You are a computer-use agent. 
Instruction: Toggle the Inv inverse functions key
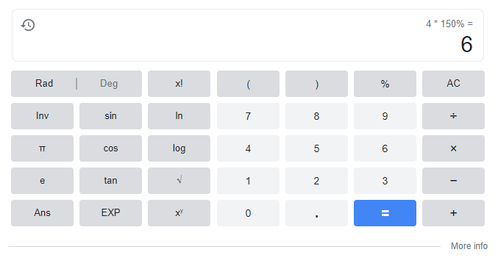click(x=42, y=116)
